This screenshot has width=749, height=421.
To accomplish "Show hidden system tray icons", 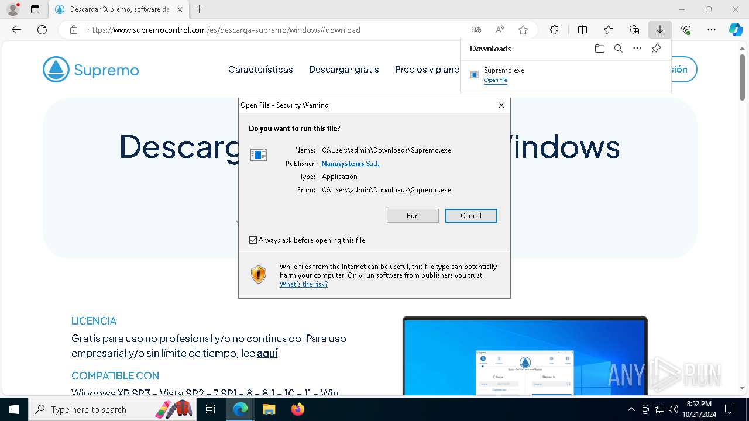I will (x=631, y=409).
